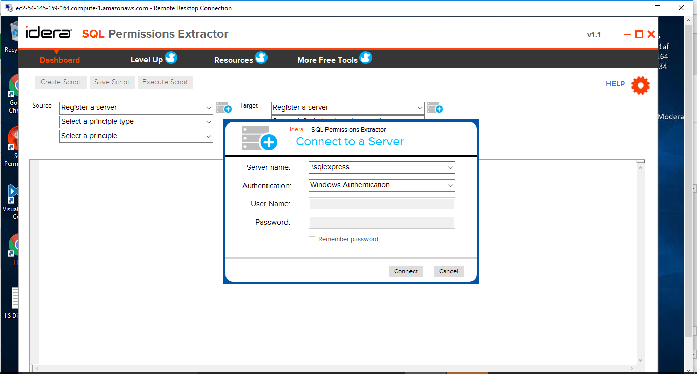The width and height of the screenshot is (697, 374).
Task: Click the server-plus icon in the dialog header
Action: 259,139
